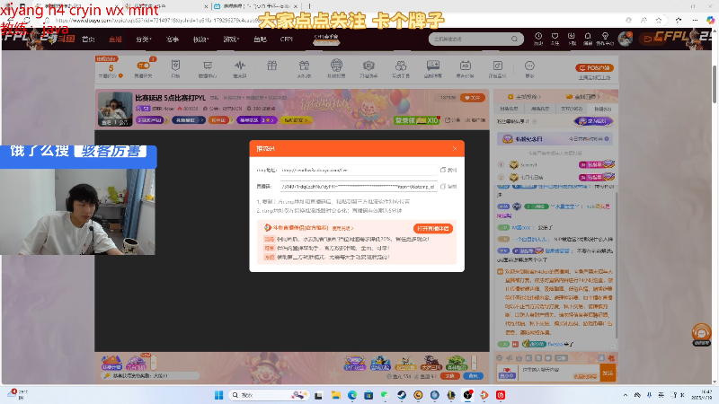Click the orange heart follow button
719x404 pixels.
(473, 98)
